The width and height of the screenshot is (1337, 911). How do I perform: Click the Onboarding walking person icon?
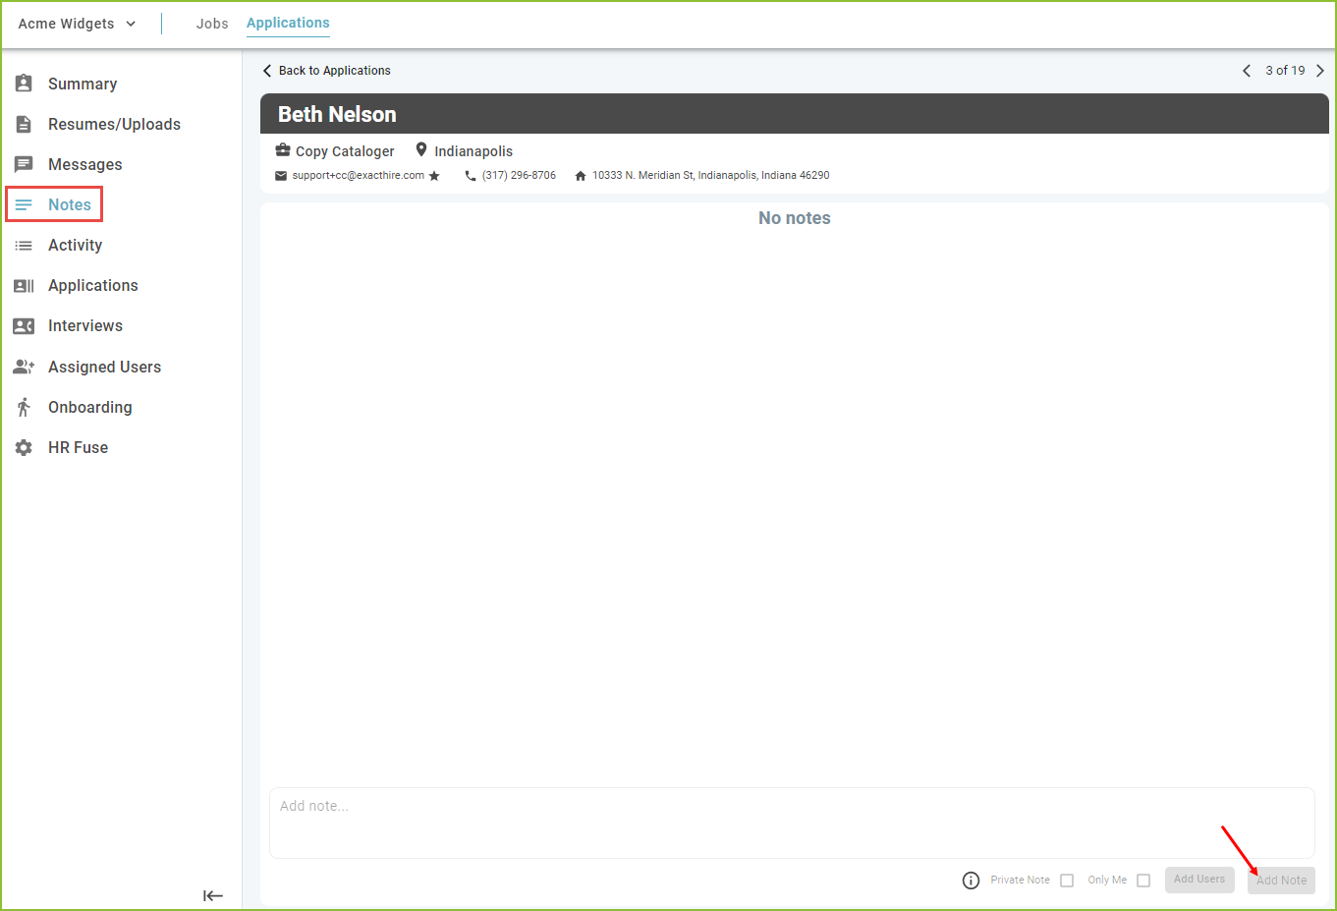(x=24, y=407)
